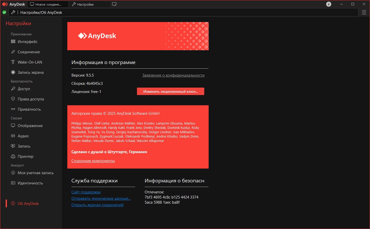Open the Интерфейс settings icon
Screen dimensions: 370x229
point(13,41)
